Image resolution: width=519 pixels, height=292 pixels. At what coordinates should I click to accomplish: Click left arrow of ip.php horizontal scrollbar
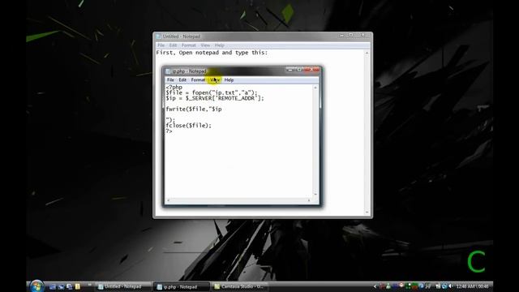[169, 200]
